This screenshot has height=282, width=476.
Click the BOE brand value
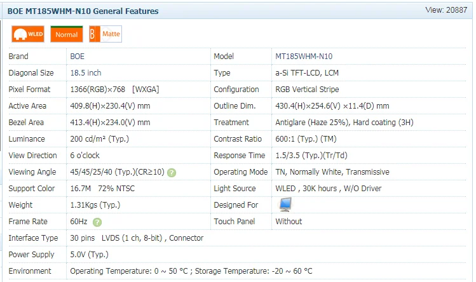[78, 57]
